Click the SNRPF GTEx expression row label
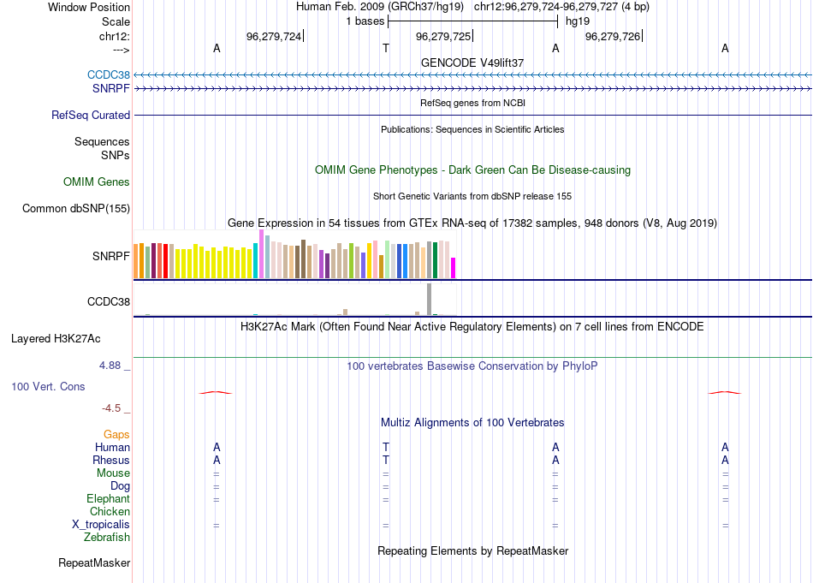Viewport: 813px width, 583px height. (x=111, y=256)
